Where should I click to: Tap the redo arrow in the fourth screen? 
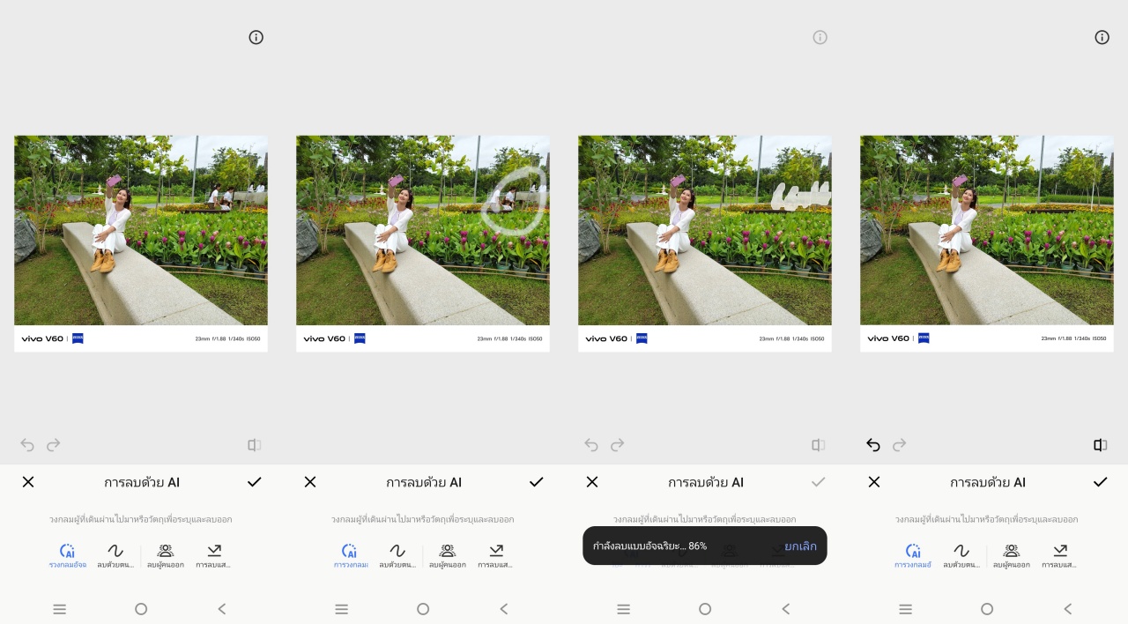pos(899,445)
